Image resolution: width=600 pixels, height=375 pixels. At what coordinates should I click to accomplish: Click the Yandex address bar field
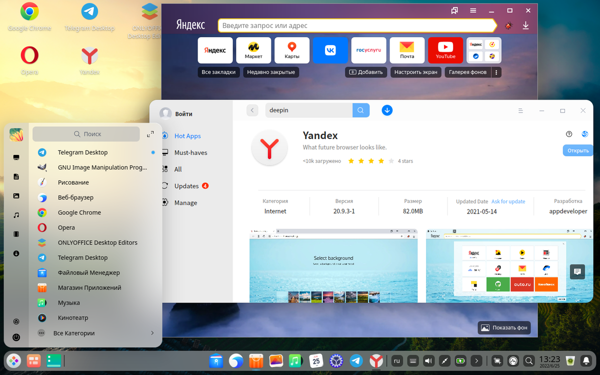click(356, 25)
